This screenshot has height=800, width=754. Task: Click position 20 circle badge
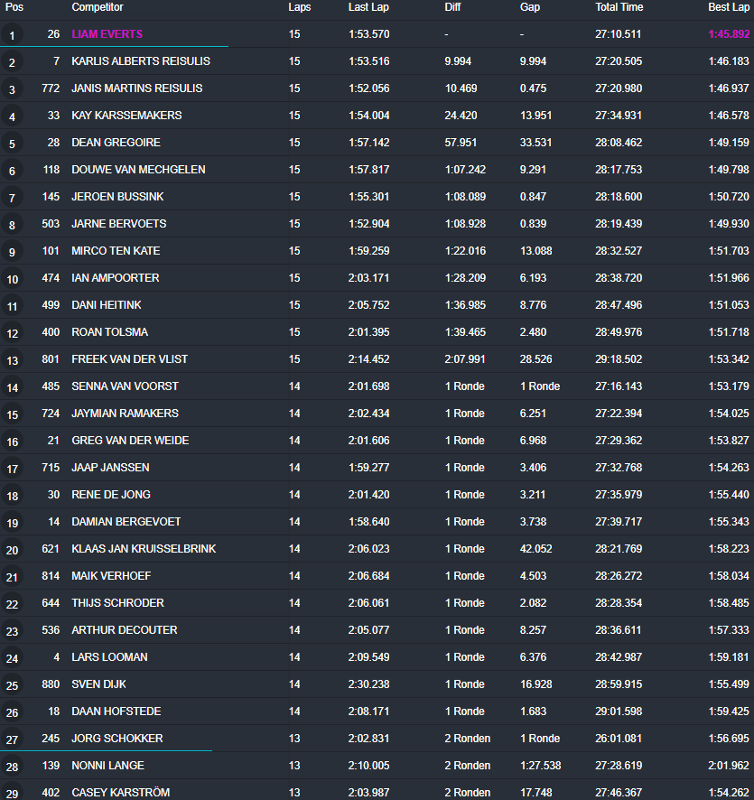click(x=12, y=549)
